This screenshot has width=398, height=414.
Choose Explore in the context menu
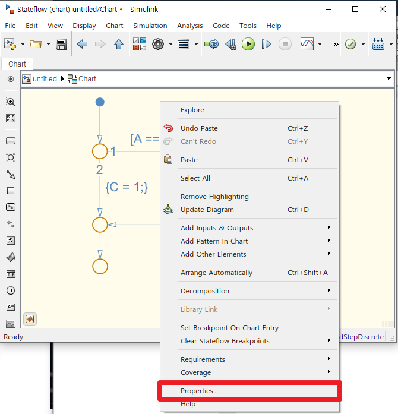coord(249,110)
